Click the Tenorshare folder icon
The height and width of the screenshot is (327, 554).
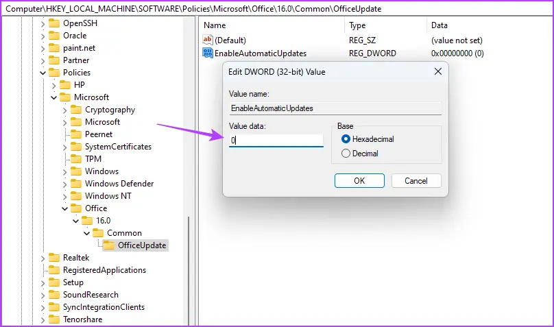53,319
